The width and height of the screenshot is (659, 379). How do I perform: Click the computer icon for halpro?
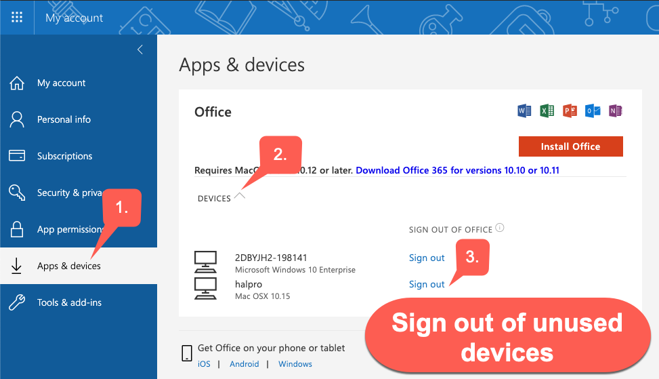pyautogui.click(x=205, y=289)
